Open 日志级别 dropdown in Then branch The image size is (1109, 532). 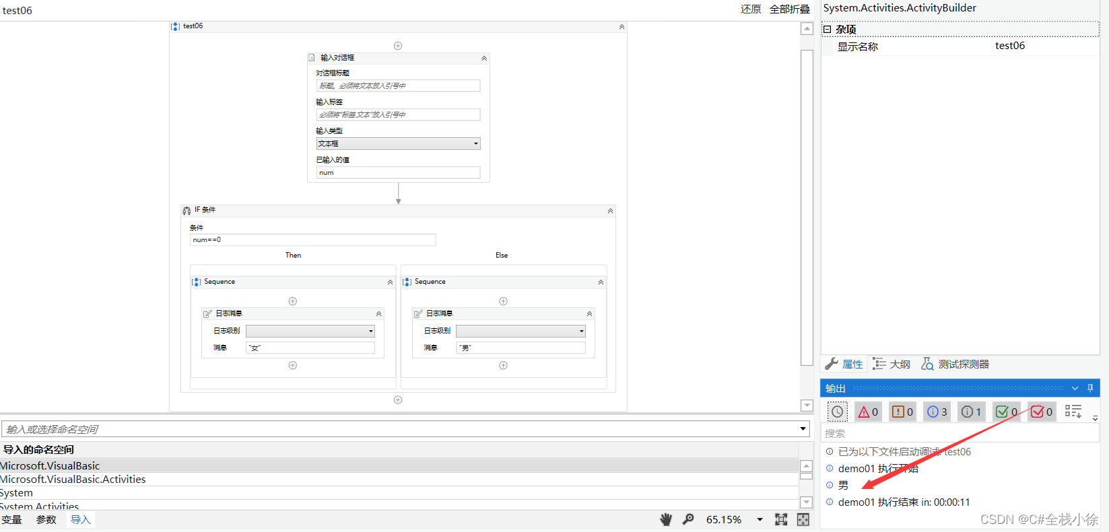click(x=310, y=331)
